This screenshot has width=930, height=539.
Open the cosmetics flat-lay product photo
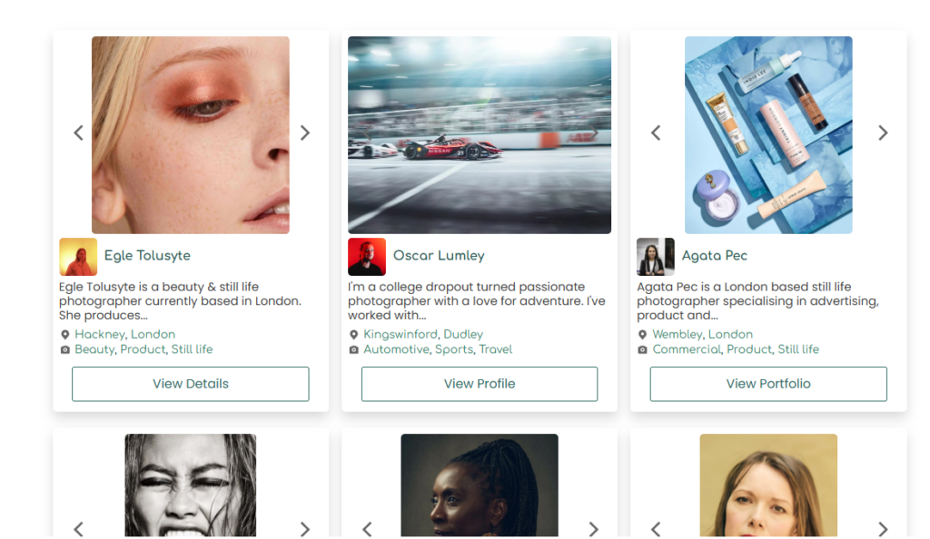pos(768,135)
